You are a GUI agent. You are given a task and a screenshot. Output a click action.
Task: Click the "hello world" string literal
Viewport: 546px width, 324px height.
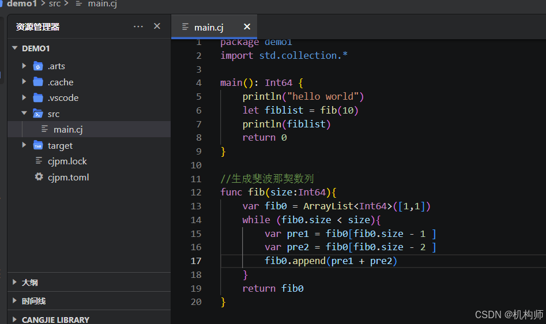[323, 96]
